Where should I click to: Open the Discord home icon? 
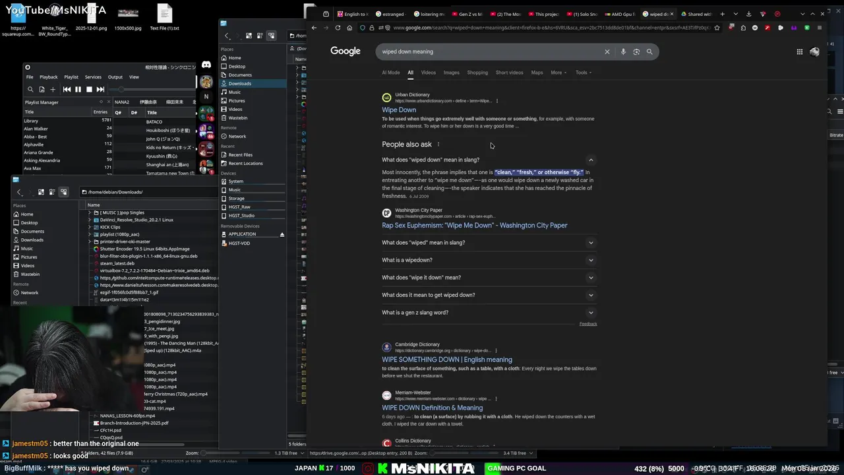pos(206,65)
